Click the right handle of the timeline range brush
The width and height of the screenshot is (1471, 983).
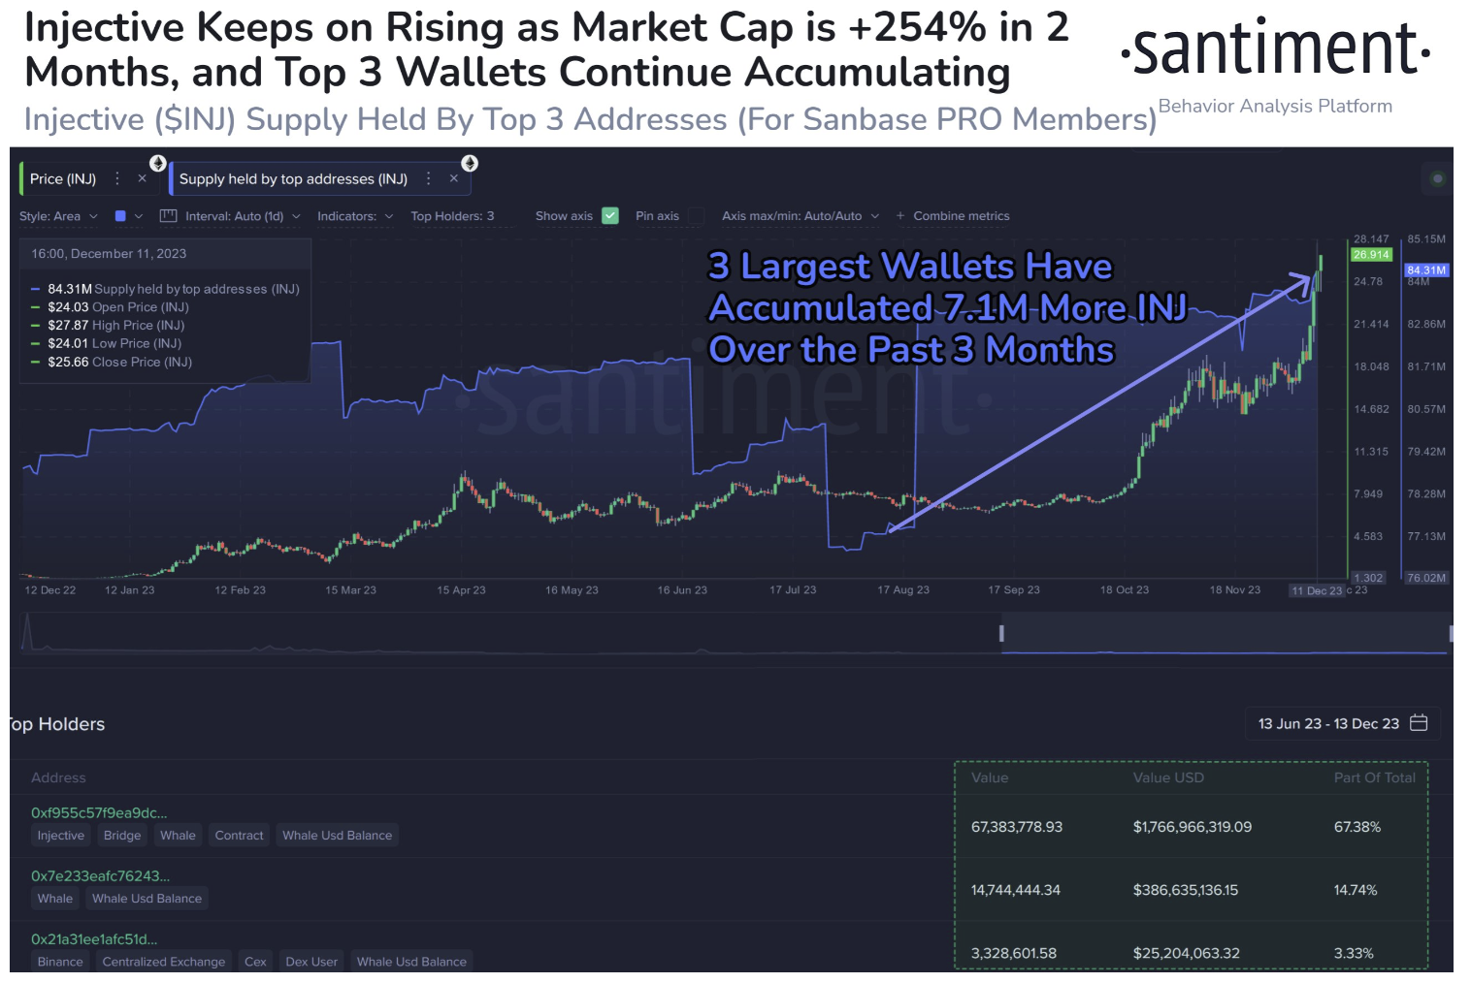click(x=1451, y=633)
